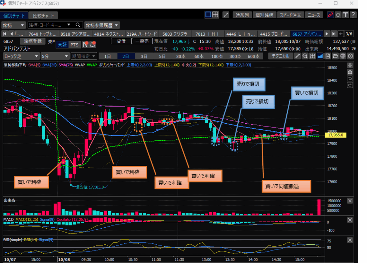The image size is (367, 263).
Task: Switch to four-panel split layout view
Action: point(215,15)
